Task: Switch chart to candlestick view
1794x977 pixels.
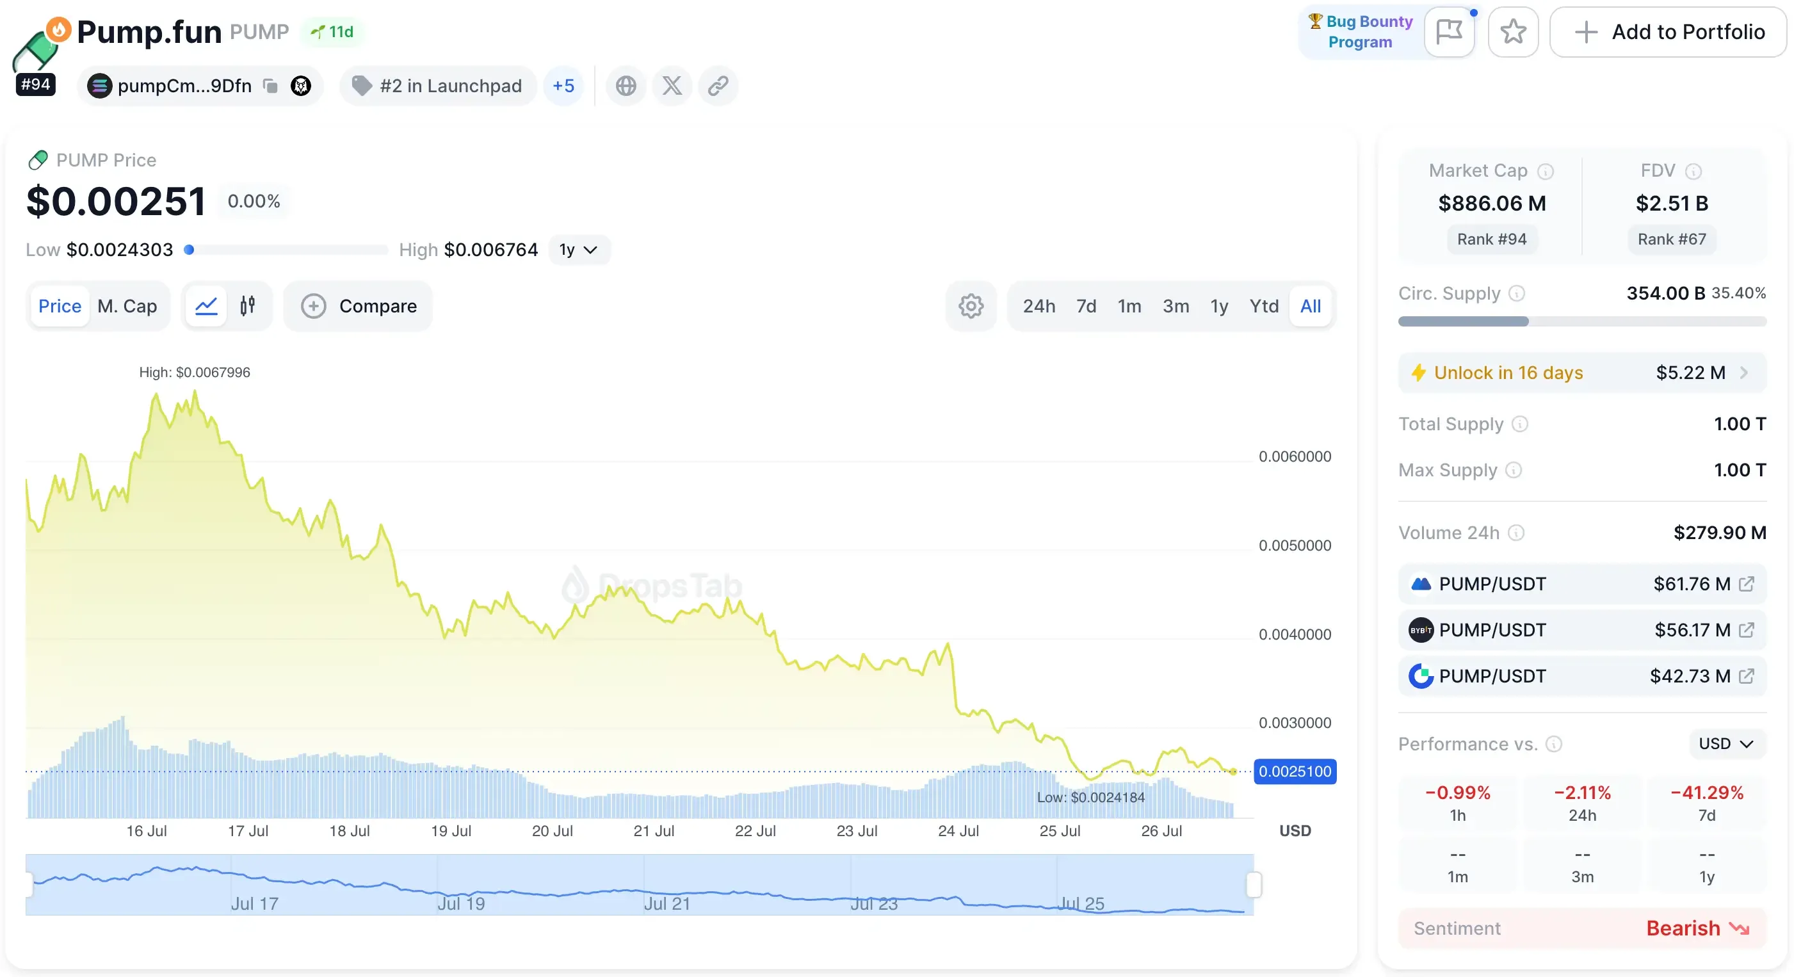Action: click(x=247, y=305)
